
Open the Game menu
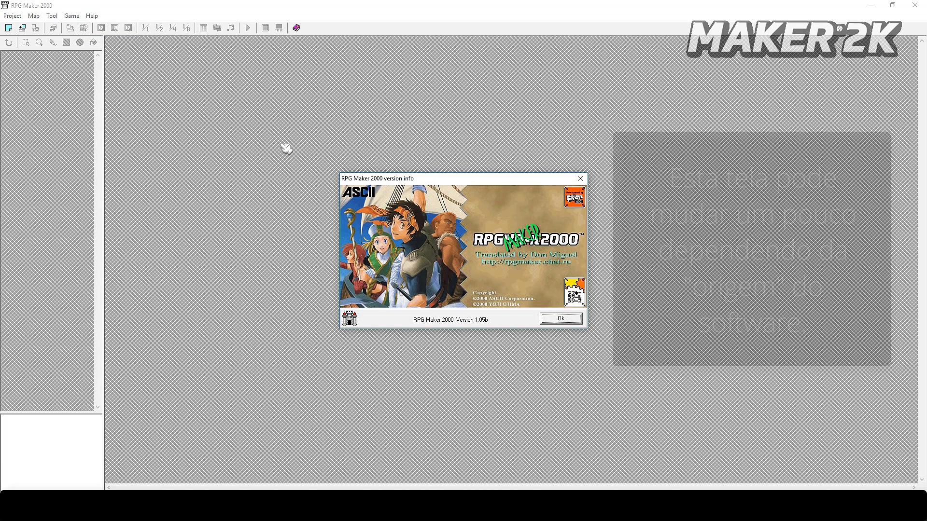(x=71, y=15)
